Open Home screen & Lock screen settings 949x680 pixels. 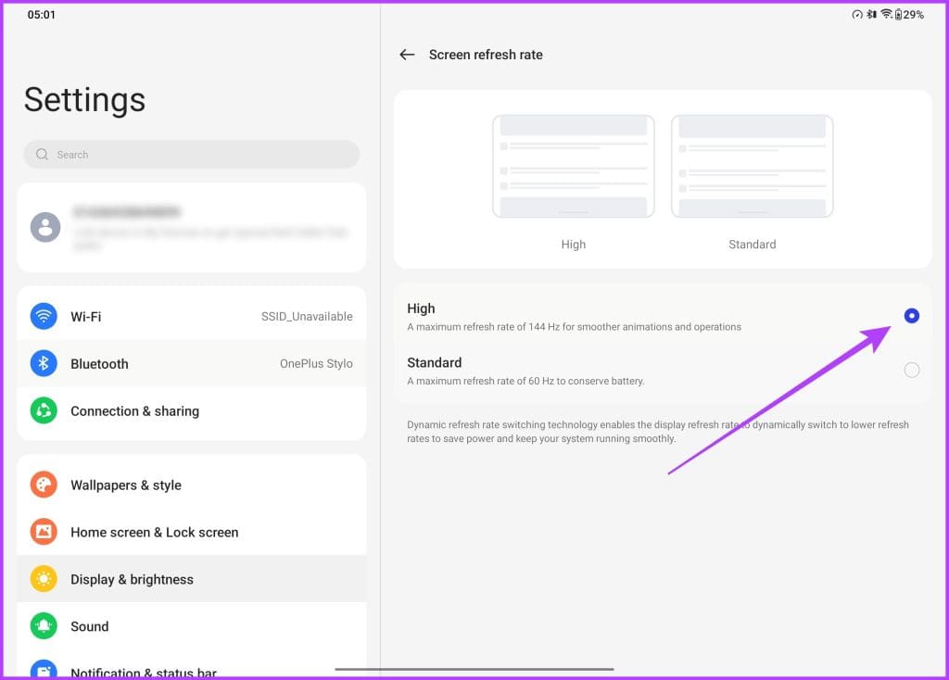click(x=191, y=532)
